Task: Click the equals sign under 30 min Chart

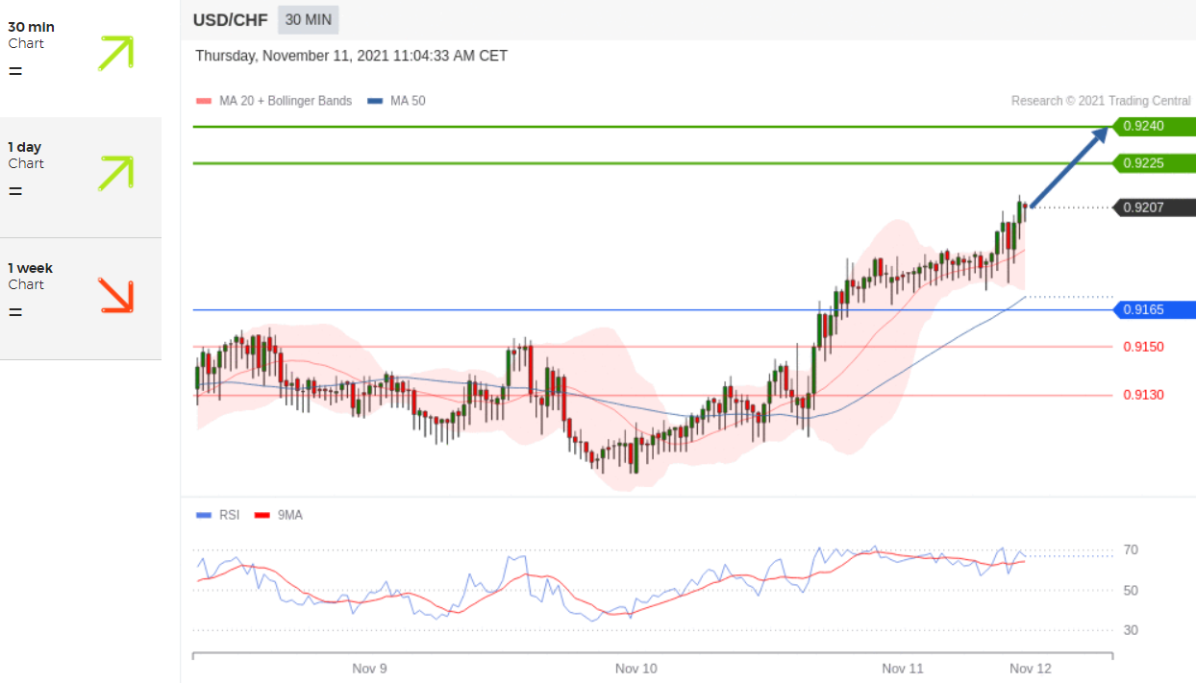Action: 15,71
